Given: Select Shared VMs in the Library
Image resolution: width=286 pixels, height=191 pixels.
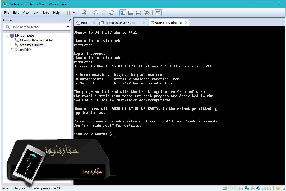Looking at the screenshot, I should 23,50.
